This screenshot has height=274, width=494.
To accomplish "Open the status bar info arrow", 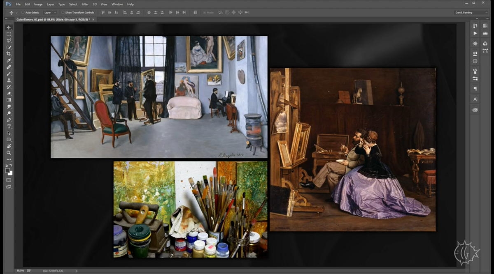I will (x=76, y=271).
